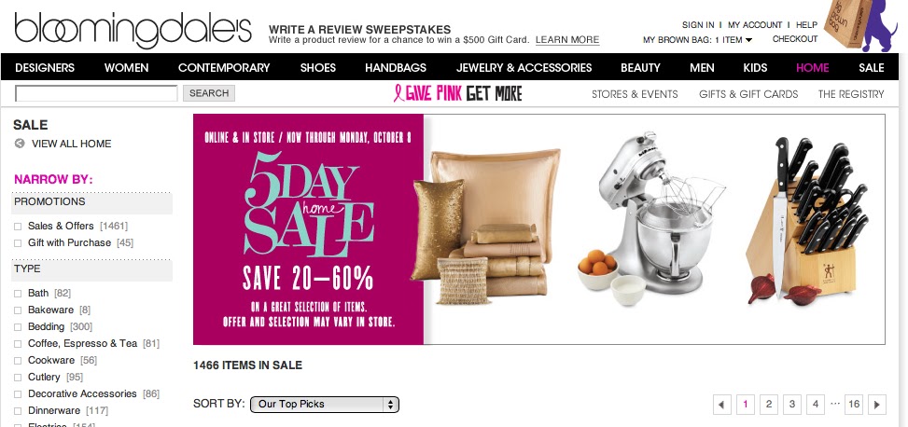This screenshot has width=908, height=427.
Task: Click the Bloomingdale's logo
Action: click(133, 29)
